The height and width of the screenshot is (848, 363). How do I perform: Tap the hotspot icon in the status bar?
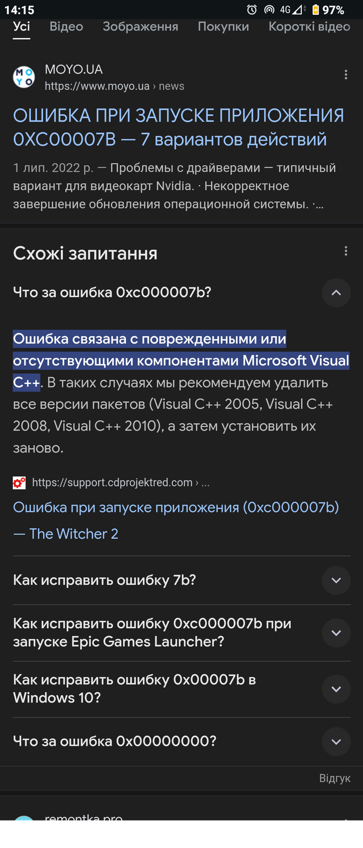(x=269, y=10)
